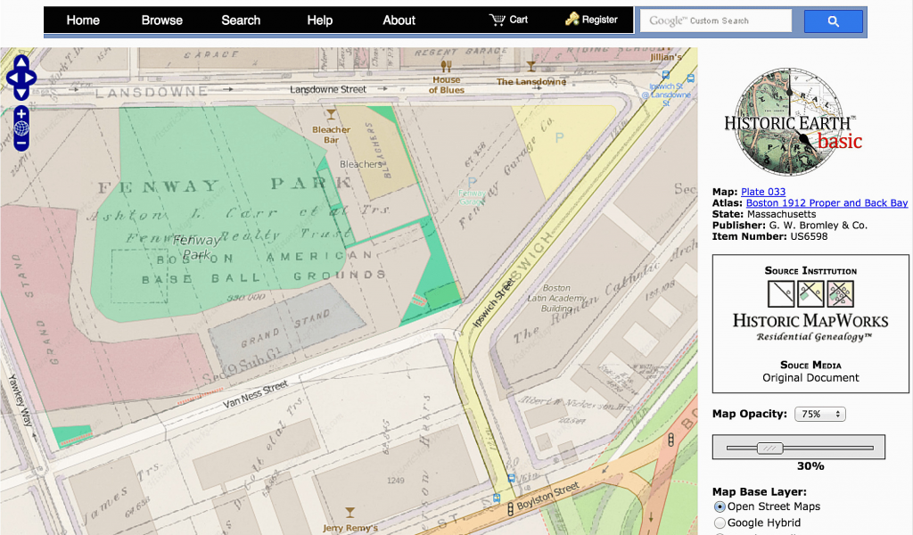
Task: Click the first Historic MapWorks logo square
Action: point(780,294)
